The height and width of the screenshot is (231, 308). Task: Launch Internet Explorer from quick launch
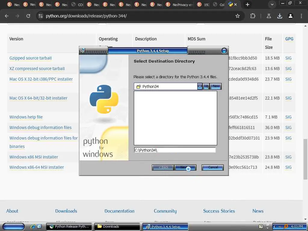(33, 226)
